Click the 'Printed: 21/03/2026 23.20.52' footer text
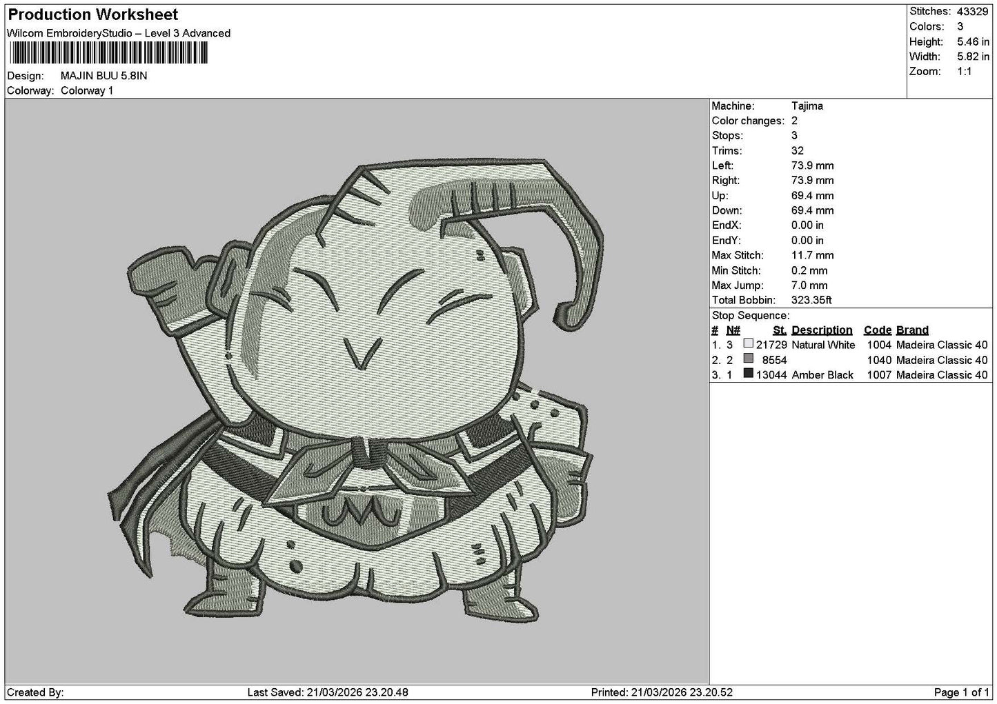Viewport: 997px width, 704px height. coord(662,693)
